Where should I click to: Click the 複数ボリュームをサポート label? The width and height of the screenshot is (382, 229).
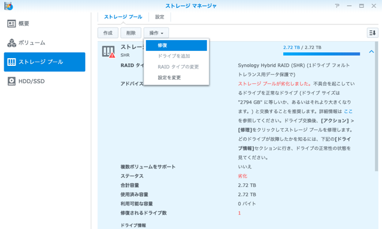(x=148, y=167)
